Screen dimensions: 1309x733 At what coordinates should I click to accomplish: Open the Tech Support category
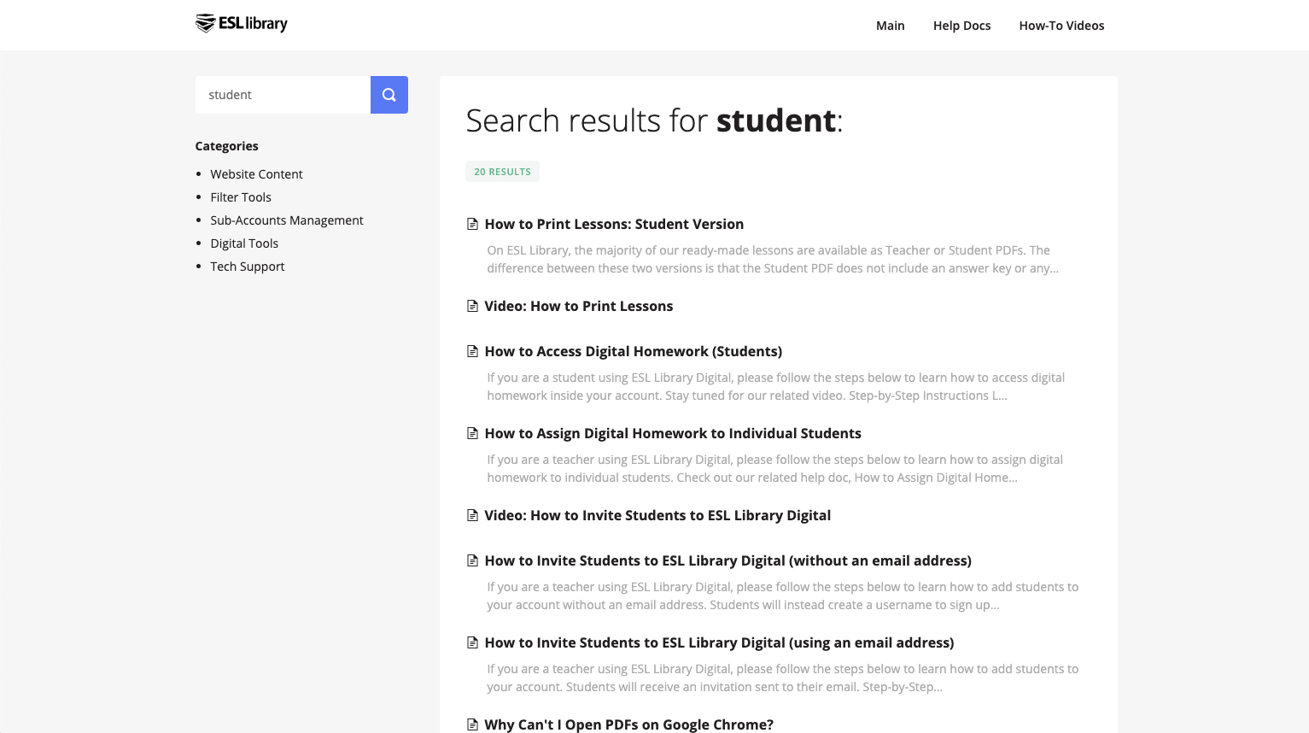(248, 267)
